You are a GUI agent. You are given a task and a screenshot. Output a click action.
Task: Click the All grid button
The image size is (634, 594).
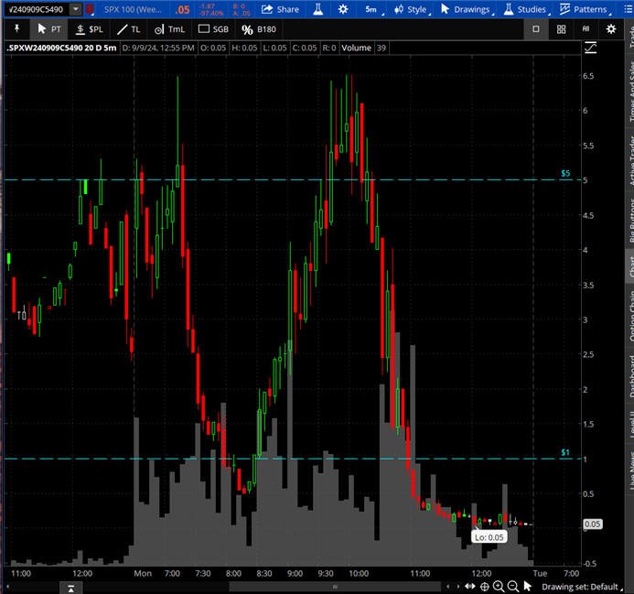(586, 28)
